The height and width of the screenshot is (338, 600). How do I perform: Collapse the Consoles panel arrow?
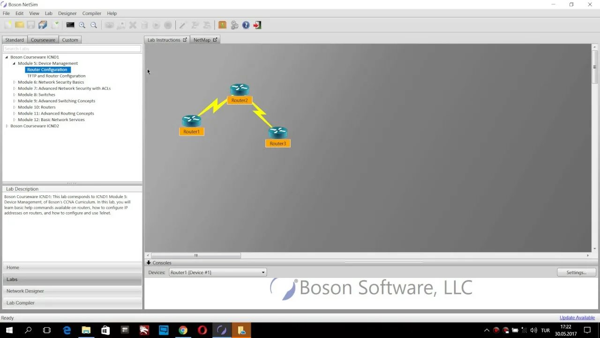click(x=149, y=263)
